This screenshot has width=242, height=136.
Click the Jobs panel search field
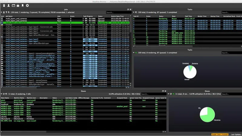pos(119,12)
